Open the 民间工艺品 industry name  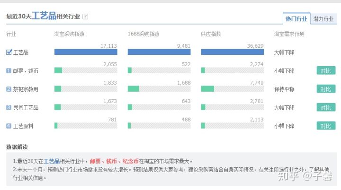point(26,108)
